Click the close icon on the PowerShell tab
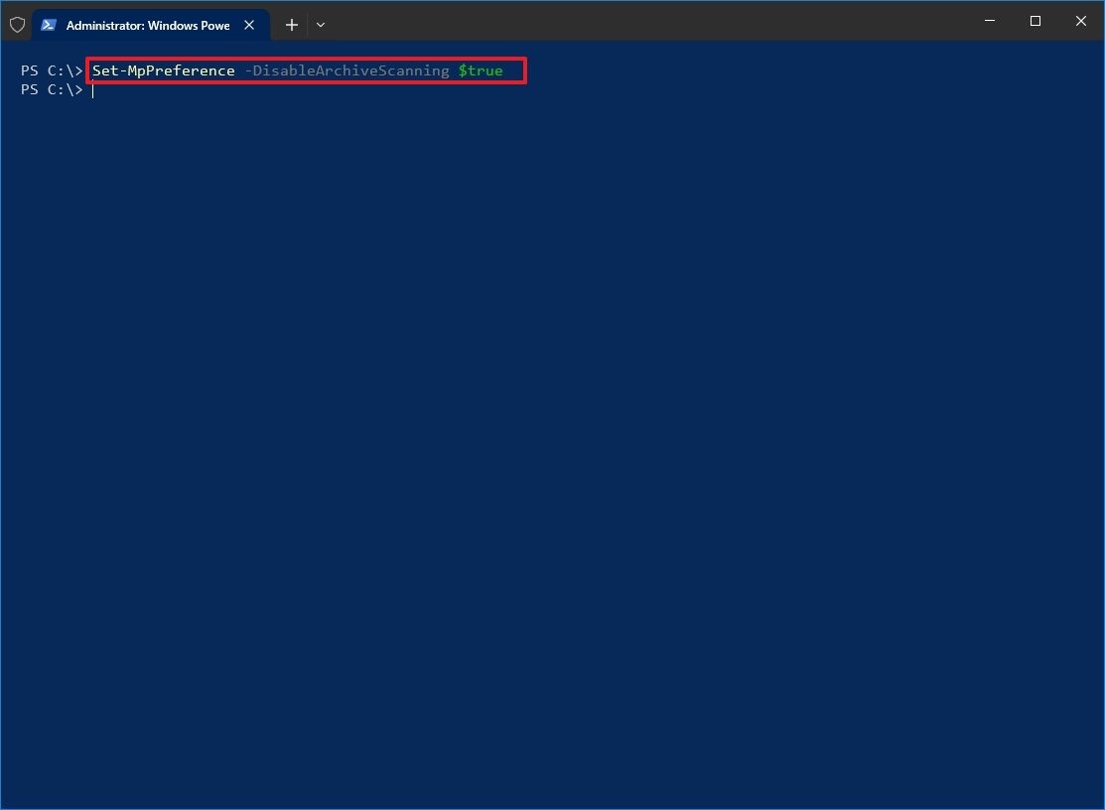Image resolution: width=1105 pixels, height=810 pixels. 249,25
